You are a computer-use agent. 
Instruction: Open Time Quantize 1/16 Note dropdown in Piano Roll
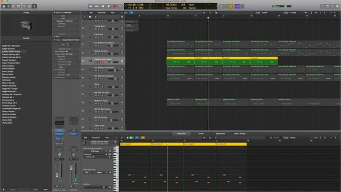tap(96, 151)
